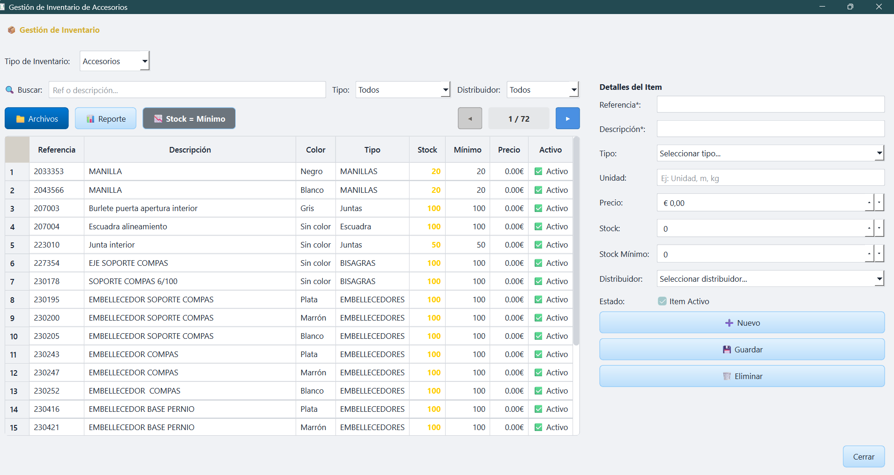Go to next page with right arrow
Screen dimensions: 894x475
tap(567, 119)
